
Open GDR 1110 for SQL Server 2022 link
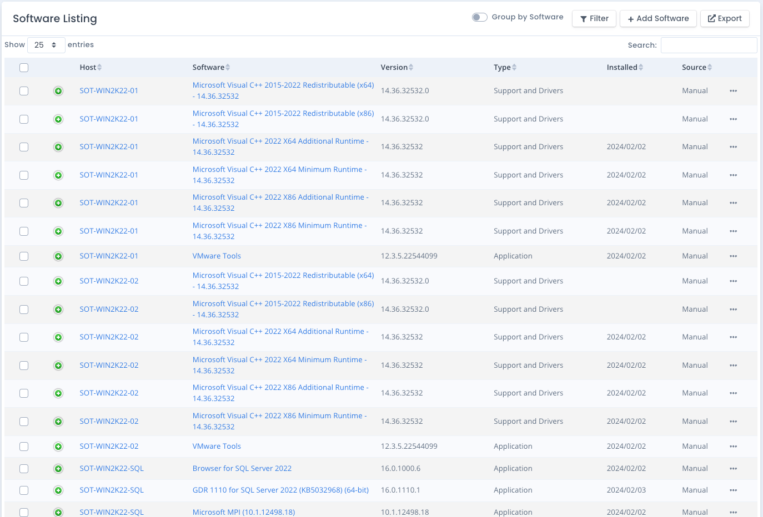coord(280,490)
